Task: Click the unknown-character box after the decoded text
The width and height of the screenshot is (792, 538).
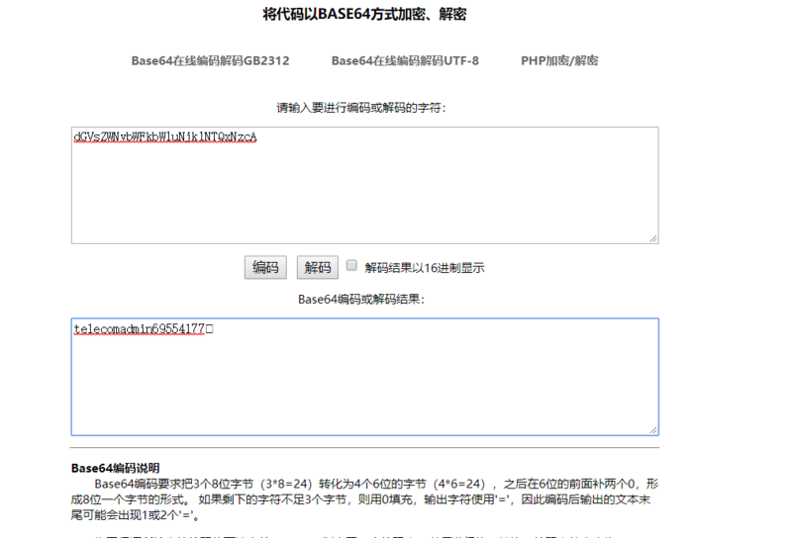Action: click(x=209, y=329)
